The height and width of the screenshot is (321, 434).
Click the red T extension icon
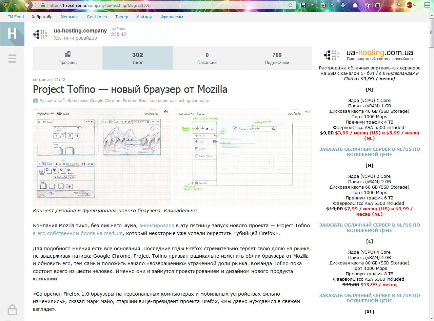tap(390, 5)
